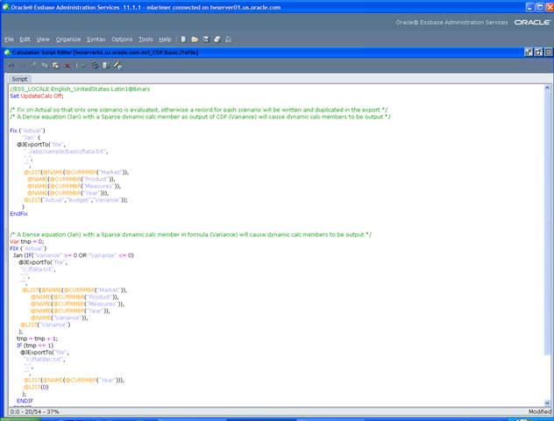The image size is (554, 421).
Task: Click the path 'c:/flatdec.txt'
Action: [x=45, y=359]
